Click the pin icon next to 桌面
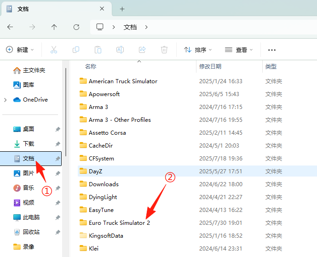The height and width of the screenshot is (257, 317). (58, 129)
